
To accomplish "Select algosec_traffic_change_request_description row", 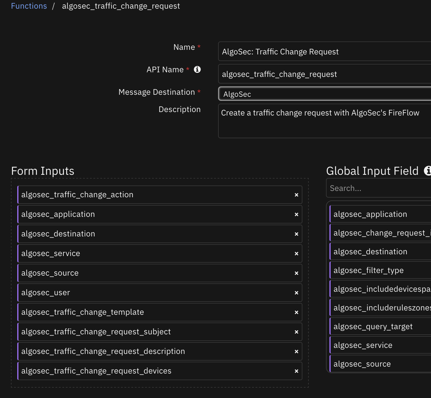I will click(x=160, y=351).
